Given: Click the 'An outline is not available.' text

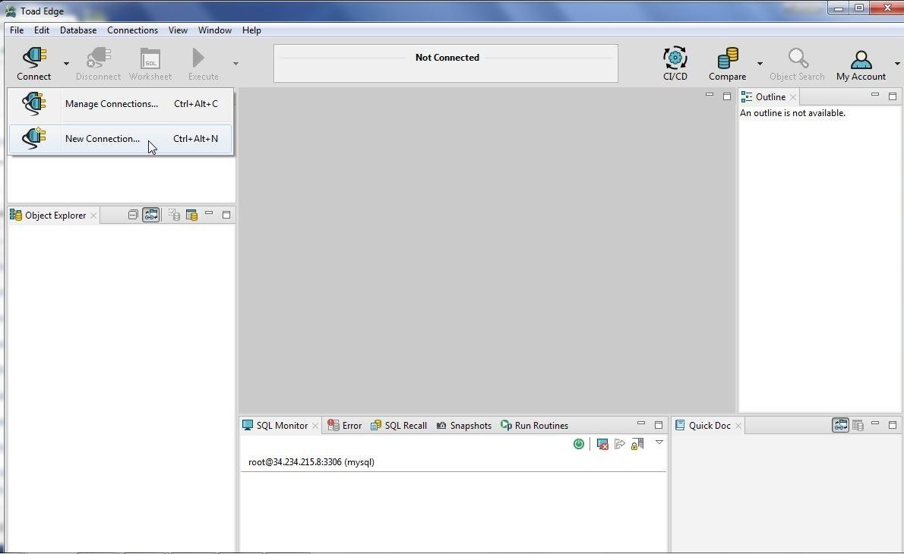Looking at the screenshot, I should tap(793, 113).
